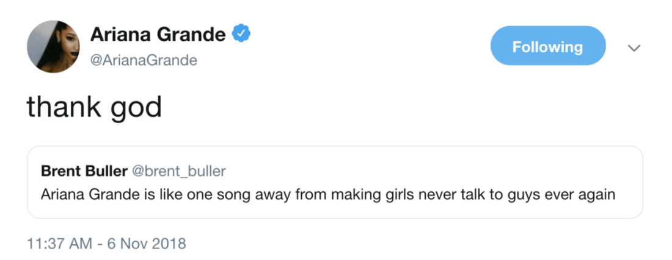
Task: Click "one song away" in quoted tweet
Action: [x=233, y=195]
